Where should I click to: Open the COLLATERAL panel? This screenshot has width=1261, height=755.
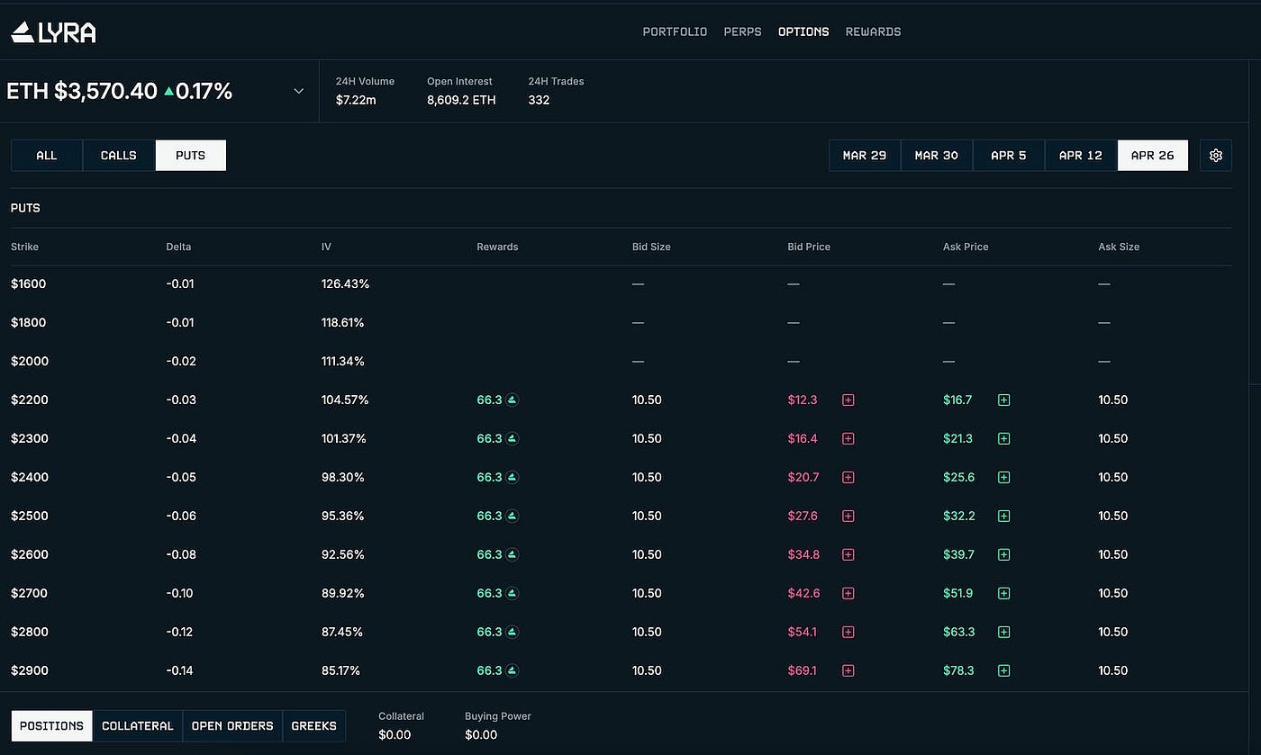click(137, 725)
